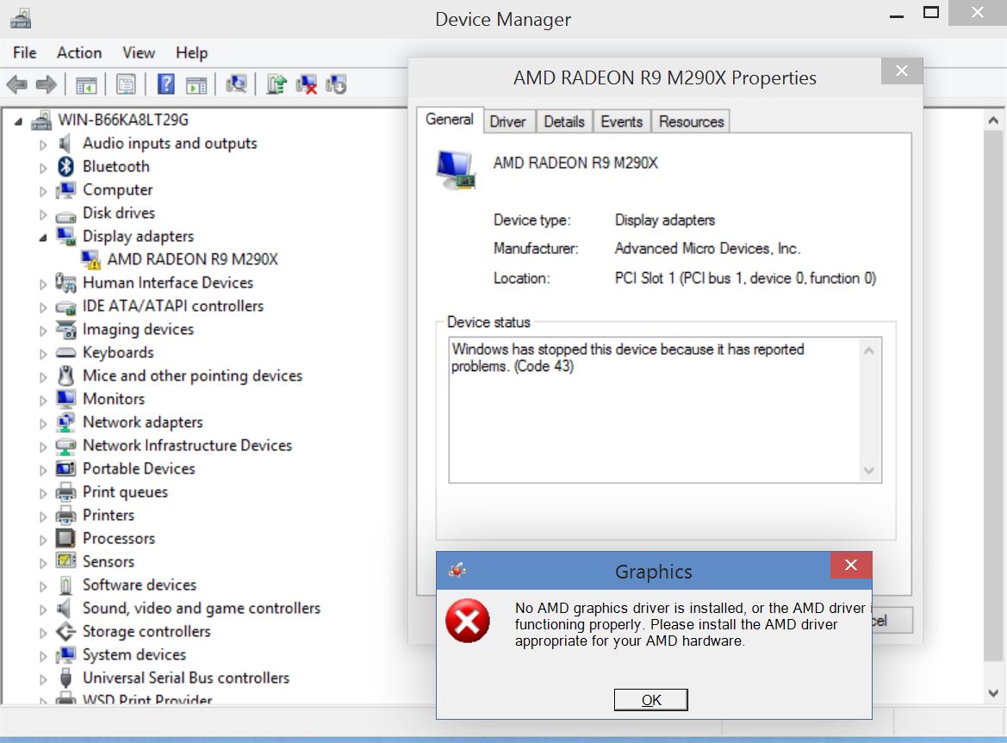Image resolution: width=1007 pixels, height=743 pixels.
Task: Click the display adapter icon in Properties dialog
Action: [x=456, y=170]
